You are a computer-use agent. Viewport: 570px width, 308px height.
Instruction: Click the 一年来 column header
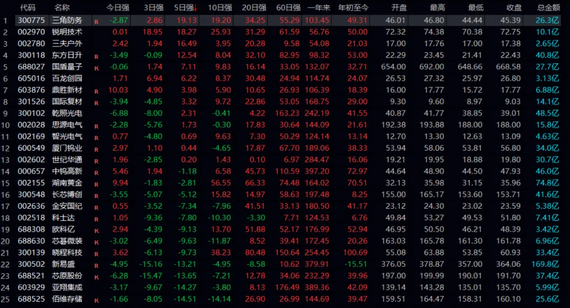click(319, 7)
